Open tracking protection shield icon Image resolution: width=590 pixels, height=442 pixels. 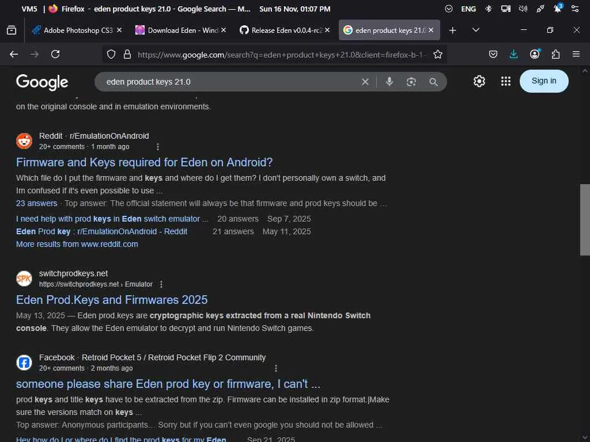111,55
